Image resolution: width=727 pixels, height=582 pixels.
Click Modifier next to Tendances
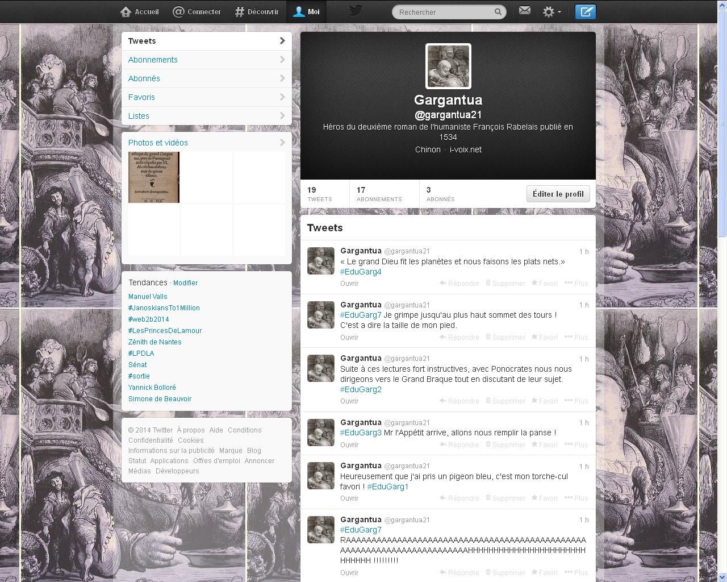pyautogui.click(x=185, y=283)
